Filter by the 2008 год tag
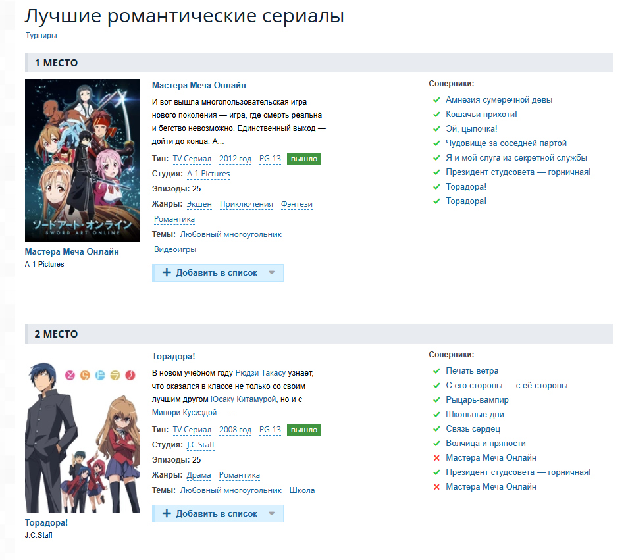The image size is (628, 560). click(235, 430)
